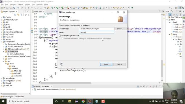The image size is (185, 104).
Task: Click the Debug bug icon in toolbar
Action: point(52,8)
